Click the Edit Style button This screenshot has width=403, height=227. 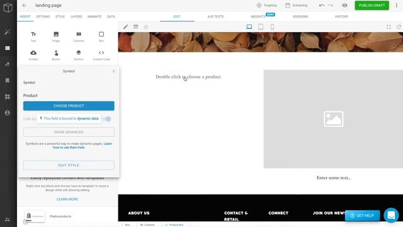point(69,165)
